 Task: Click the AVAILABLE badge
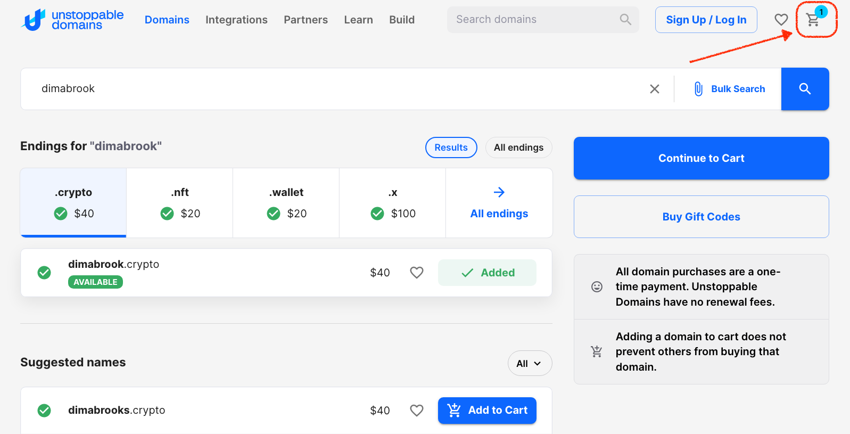pos(95,282)
